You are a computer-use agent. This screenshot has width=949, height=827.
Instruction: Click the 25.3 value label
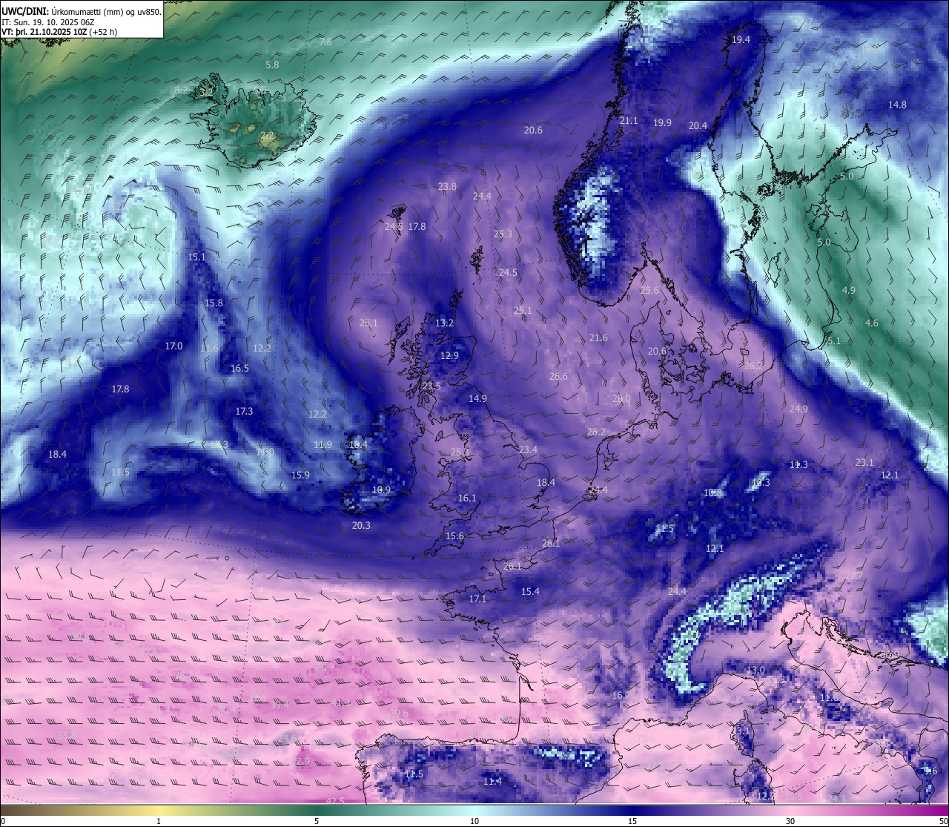(x=503, y=234)
